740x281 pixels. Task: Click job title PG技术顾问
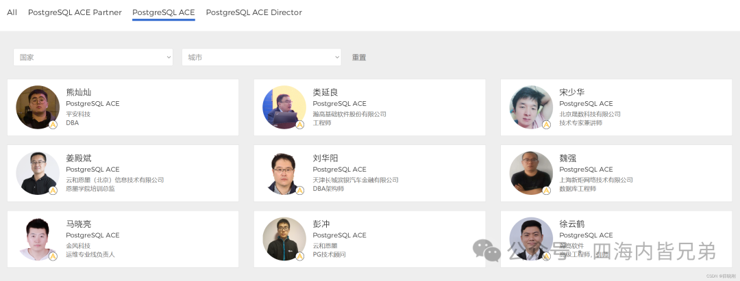(329, 254)
